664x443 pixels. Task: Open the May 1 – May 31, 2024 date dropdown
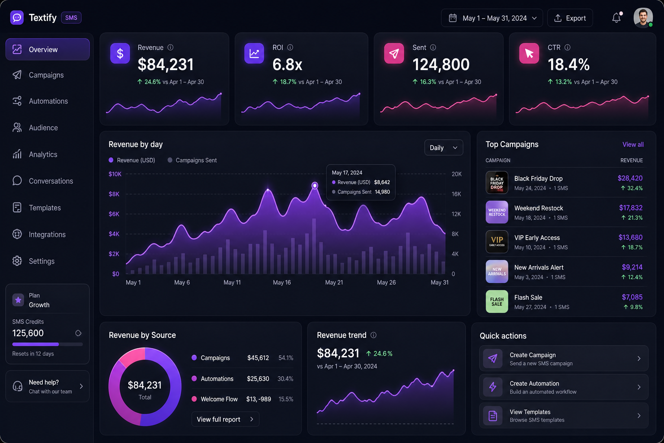click(x=492, y=18)
